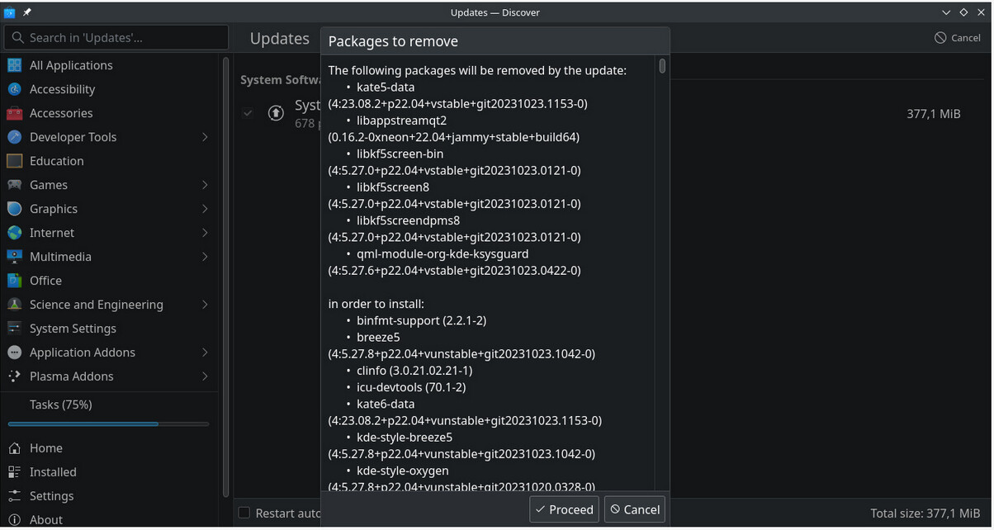Expand the Games category chevron
This screenshot has height=530, width=994.
(205, 185)
